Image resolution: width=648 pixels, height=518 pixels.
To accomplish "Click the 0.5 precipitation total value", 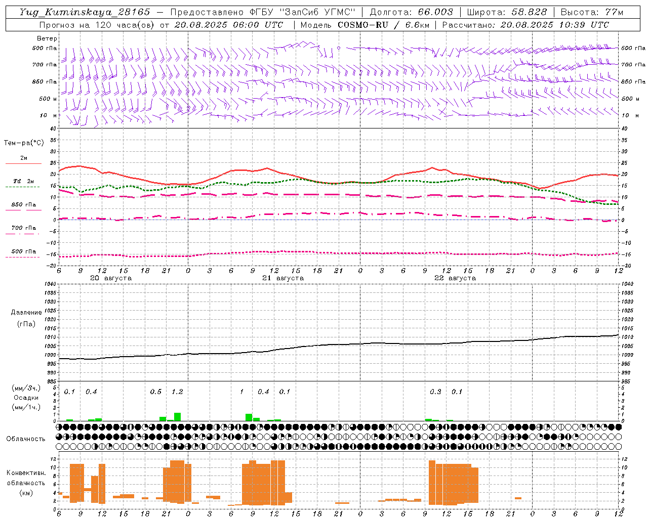I will coord(156,392).
